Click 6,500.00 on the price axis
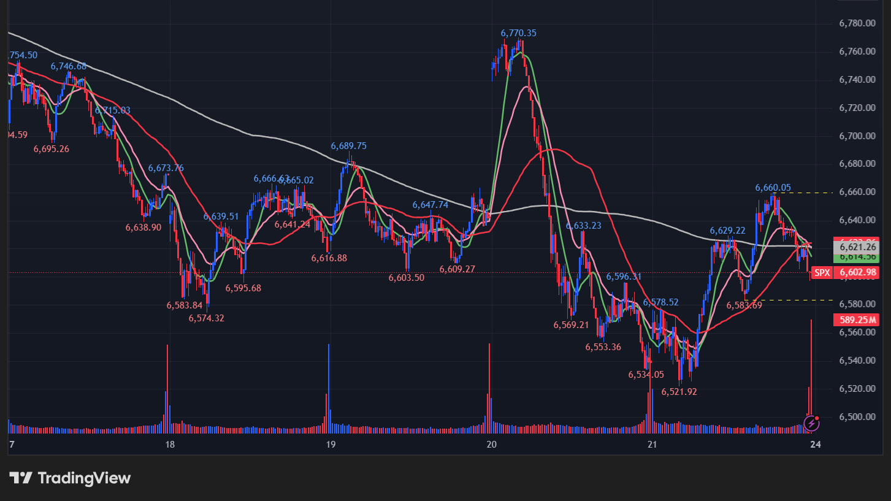 [x=856, y=417]
